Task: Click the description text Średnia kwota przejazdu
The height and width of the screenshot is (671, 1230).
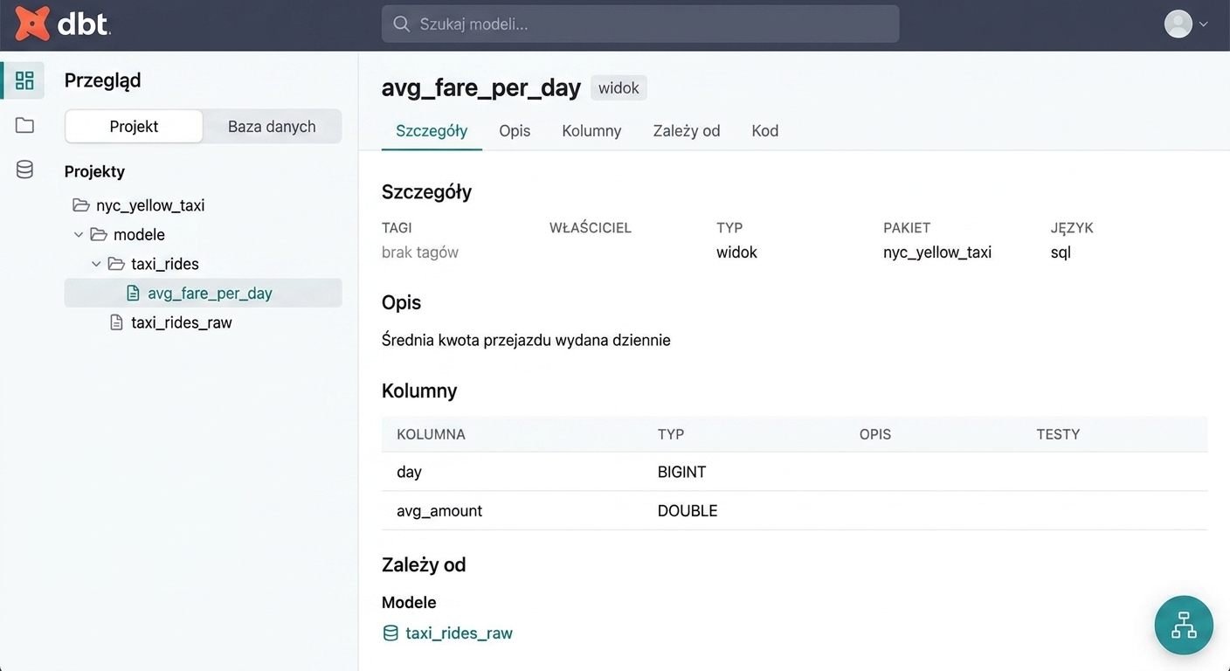Action: [526, 340]
